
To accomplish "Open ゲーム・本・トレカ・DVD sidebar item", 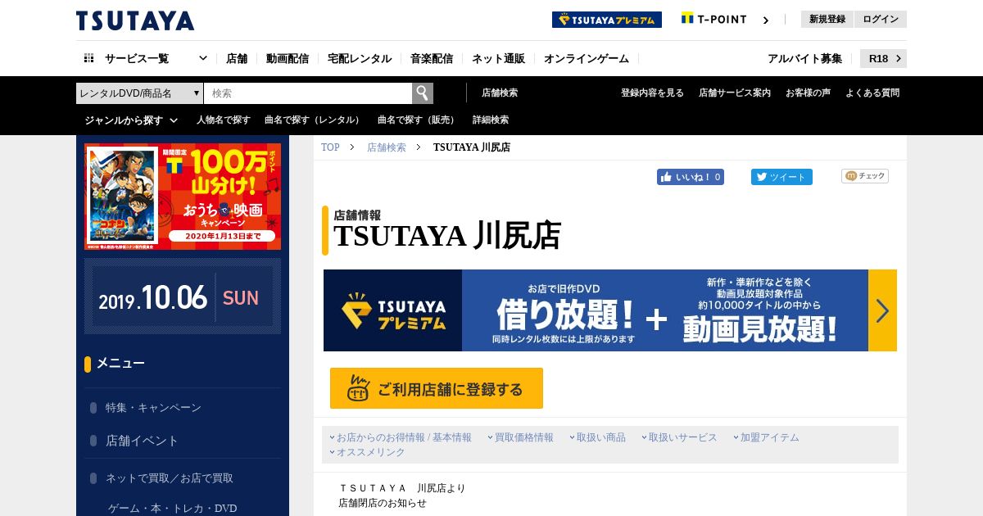I will 173,509.
